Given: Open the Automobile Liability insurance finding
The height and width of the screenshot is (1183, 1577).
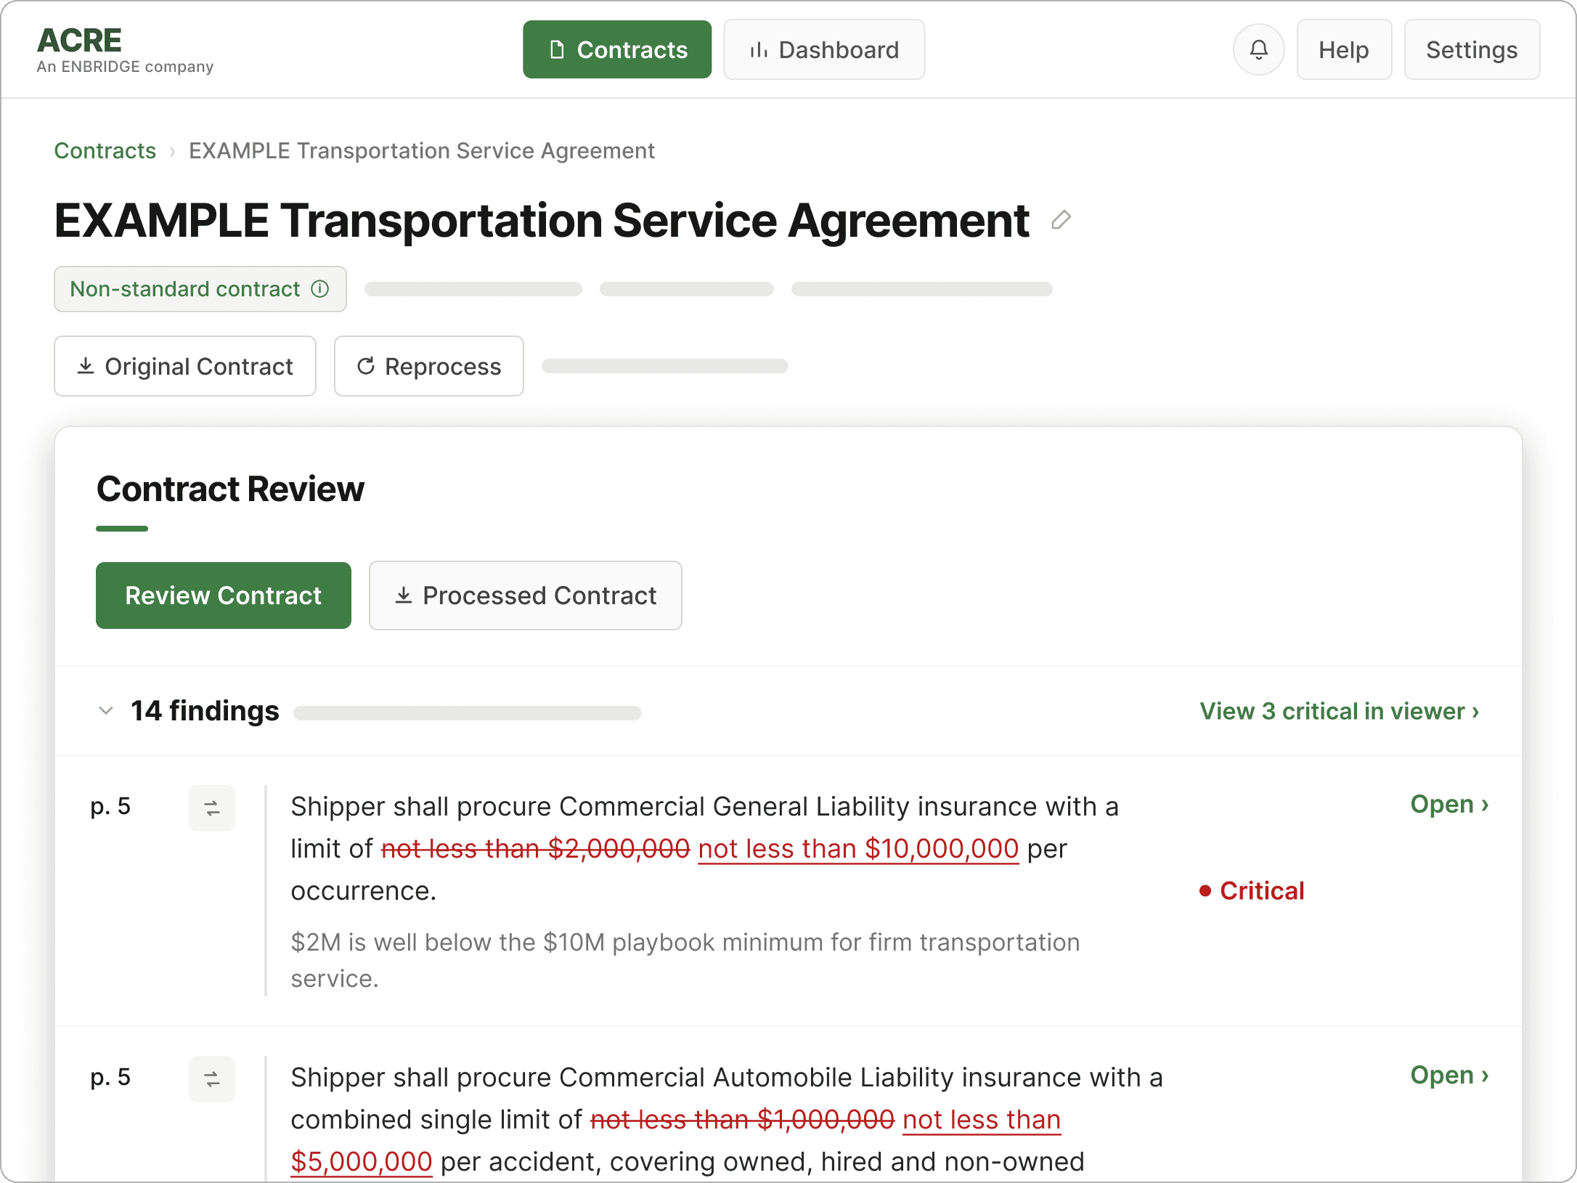Looking at the screenshot, I should tap(1449, 1075).
